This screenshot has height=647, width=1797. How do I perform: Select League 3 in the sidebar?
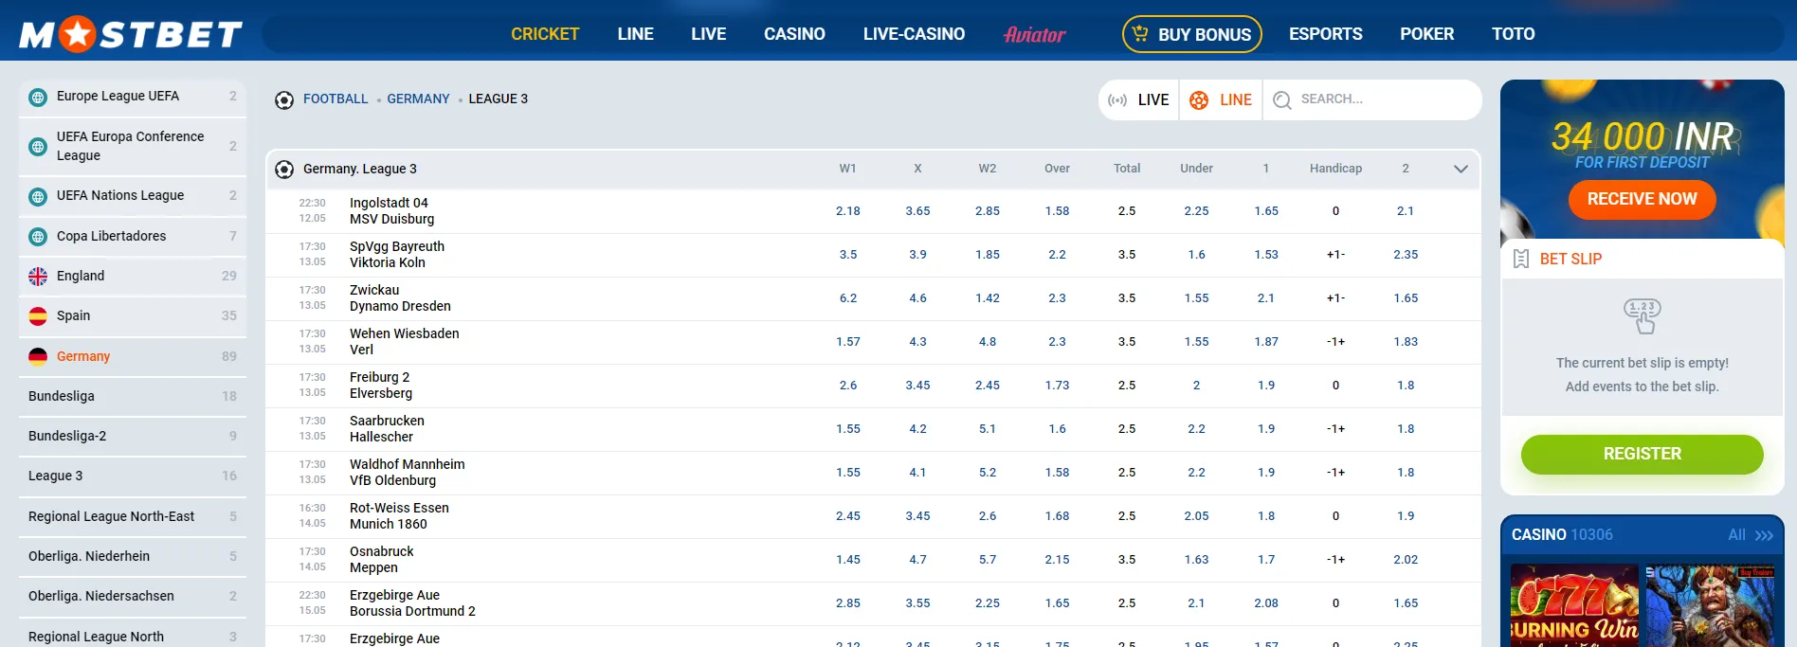point(133,476)
